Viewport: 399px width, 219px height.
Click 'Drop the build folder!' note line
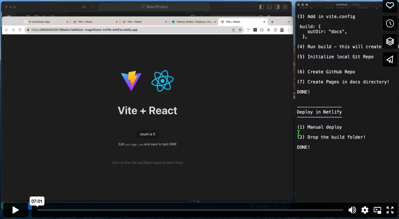331,137
